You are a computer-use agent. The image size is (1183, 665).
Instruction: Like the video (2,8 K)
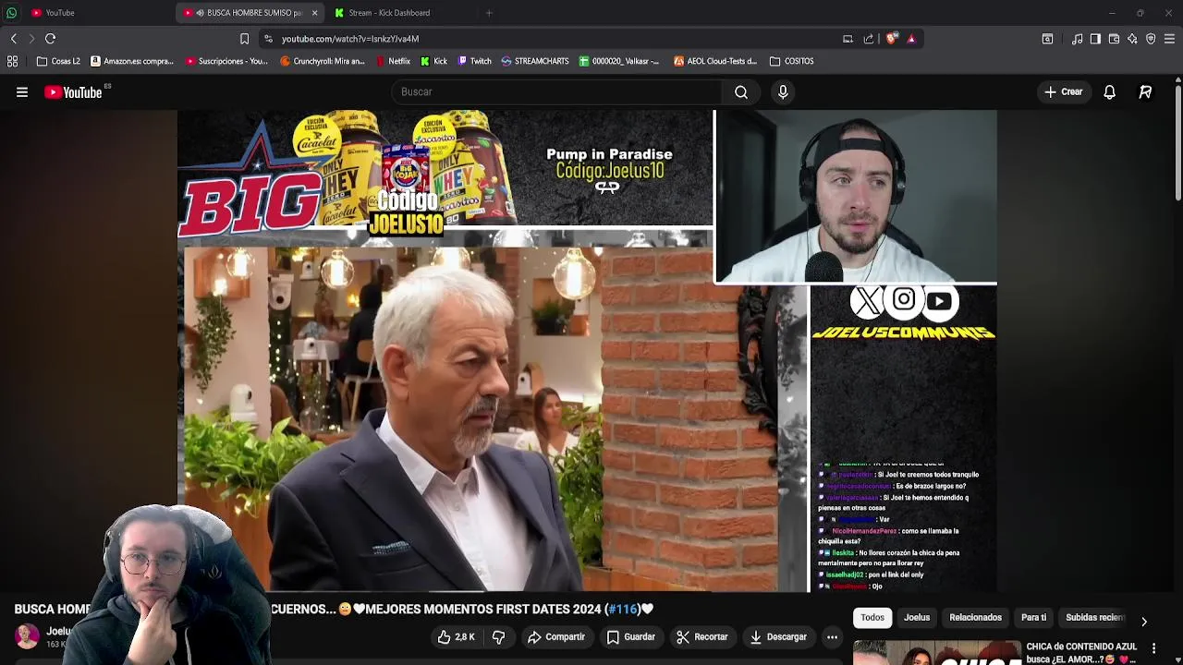[x=457, y=637]
